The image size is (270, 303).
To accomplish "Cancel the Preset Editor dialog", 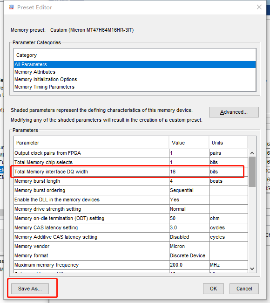I will [x=244, y=289].
